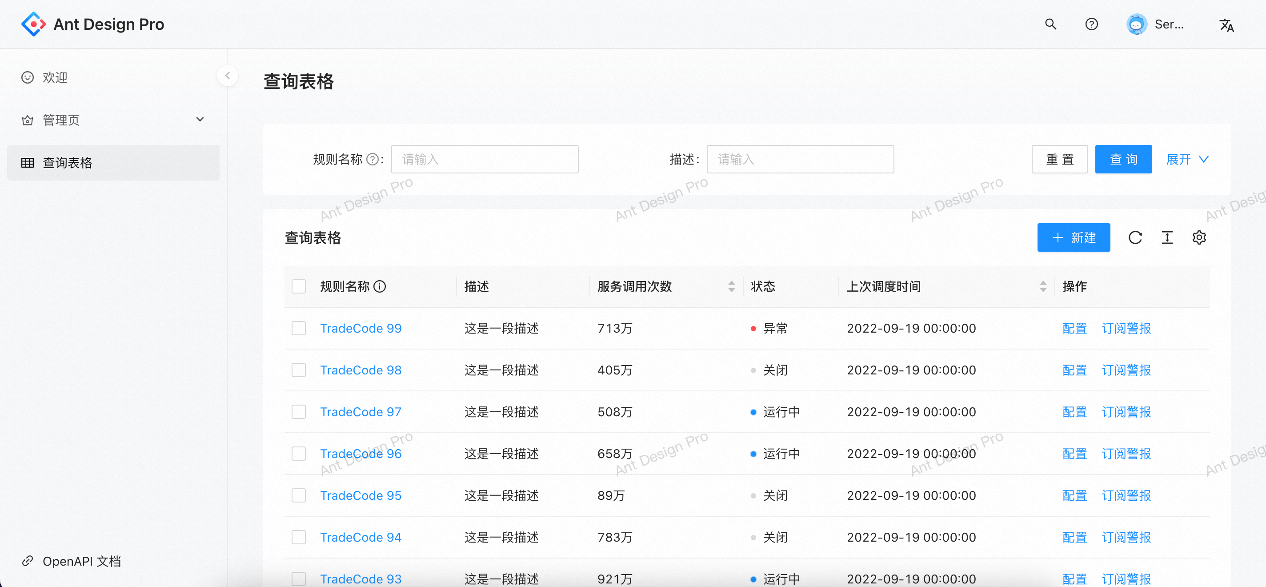Focus the 规则名称 input field
The height and width of the screenshot is (587, 1266).
coord(484,159)
